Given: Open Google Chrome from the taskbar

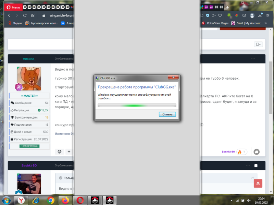Looking at the screenshot, I should [51, 200].
